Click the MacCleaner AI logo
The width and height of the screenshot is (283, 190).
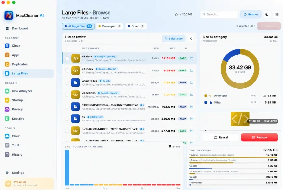pyautogui.click(x=9, y=15)
